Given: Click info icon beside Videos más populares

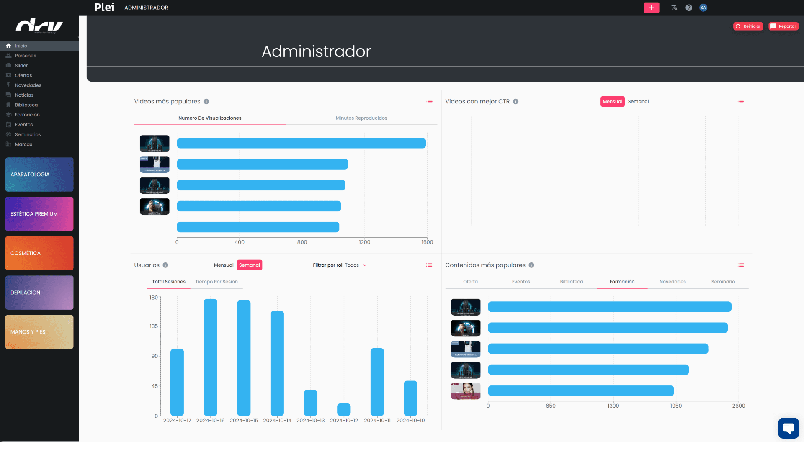Looking at the screenshot, I should pyautogui.click(x=206, y=101).
